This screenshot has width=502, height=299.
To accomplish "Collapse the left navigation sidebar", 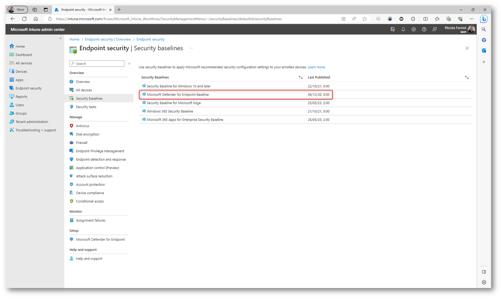I will (x=61, y=38).
